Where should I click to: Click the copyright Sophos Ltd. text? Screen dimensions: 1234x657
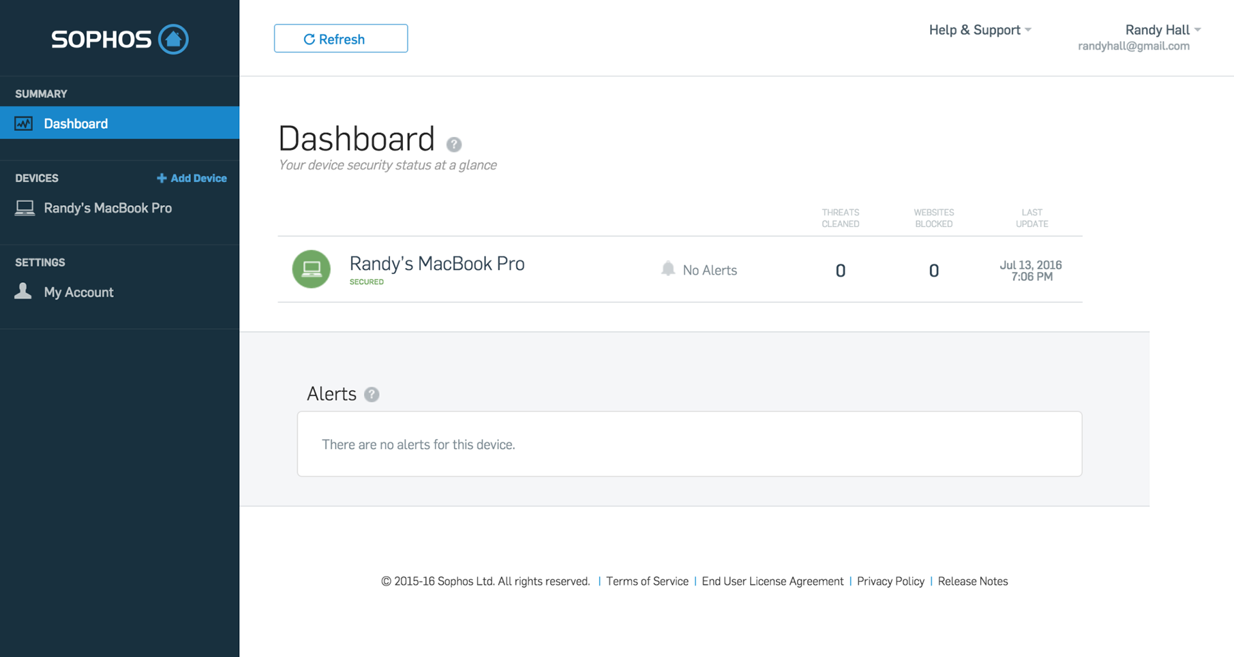click(485, 581)
